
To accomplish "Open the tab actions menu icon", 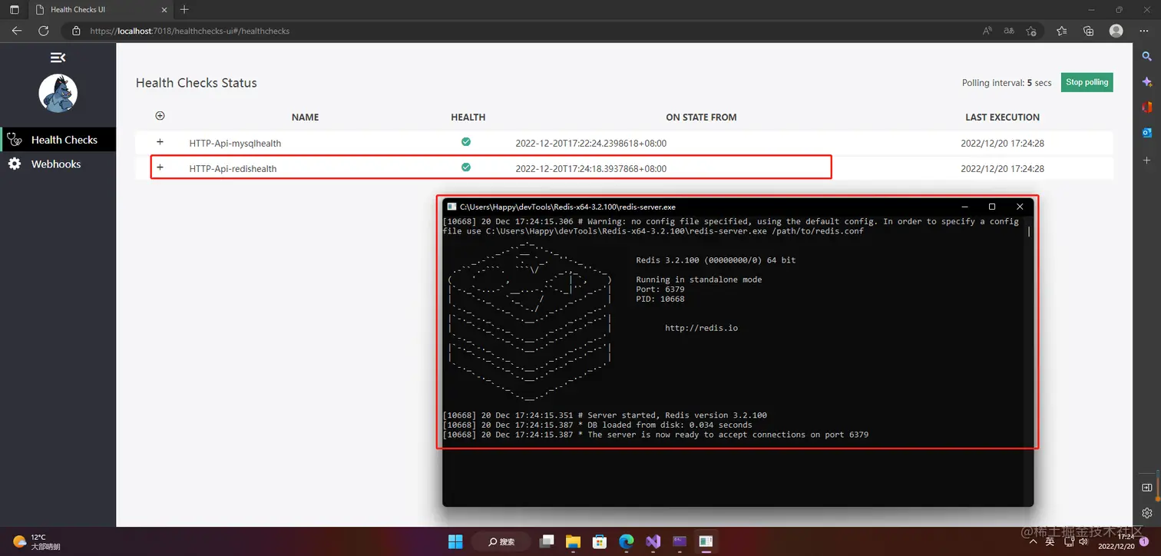I will pyautogui.click(x=14, y=10).
